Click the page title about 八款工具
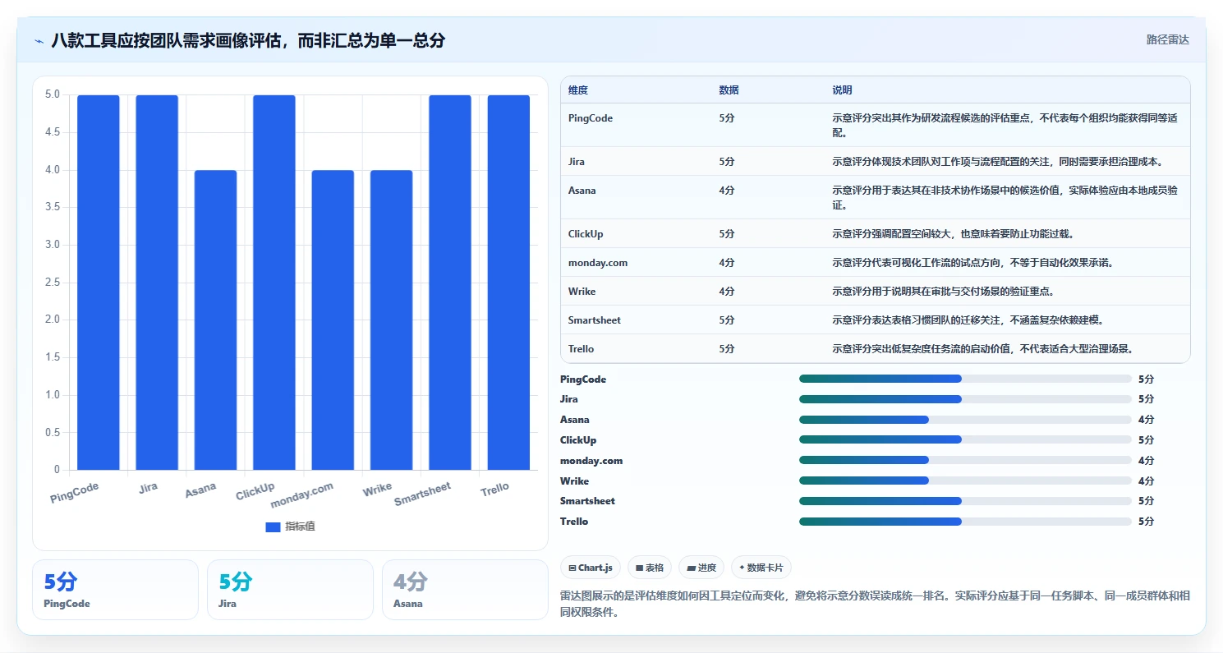This screenshot has width=1223, height=653. (x=248, y=40)
